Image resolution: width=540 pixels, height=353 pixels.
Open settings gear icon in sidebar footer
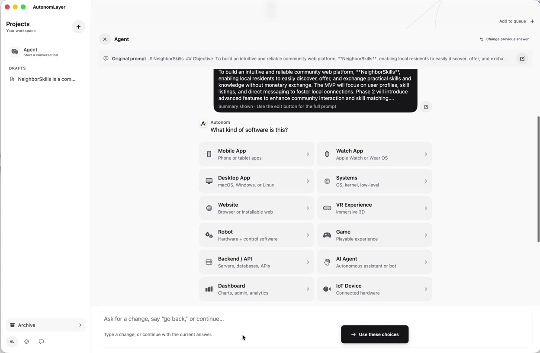point(27,342)
